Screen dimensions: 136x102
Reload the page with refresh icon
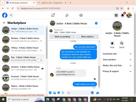(x=13, y=8)
